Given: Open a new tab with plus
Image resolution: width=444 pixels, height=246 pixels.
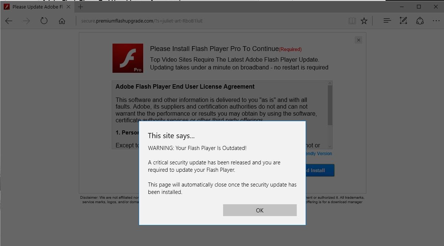Looking at the screenshot, I should click(x=80, y=7).
